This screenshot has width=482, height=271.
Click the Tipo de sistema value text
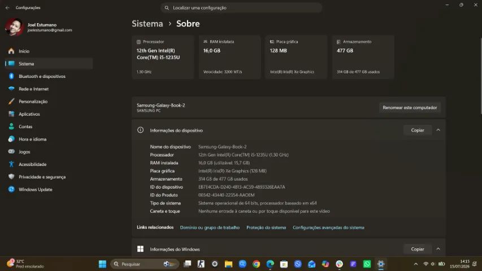point(258,203)
